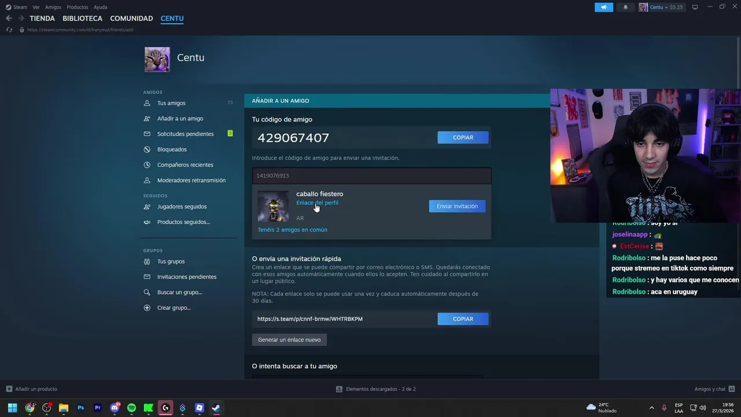
Task: Switch to the BIBLIOTECA tab
Action: [82, 19]
